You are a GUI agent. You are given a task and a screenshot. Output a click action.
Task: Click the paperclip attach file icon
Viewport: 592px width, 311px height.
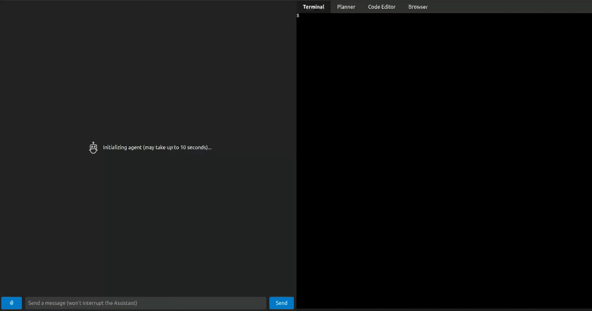(12, 303)
